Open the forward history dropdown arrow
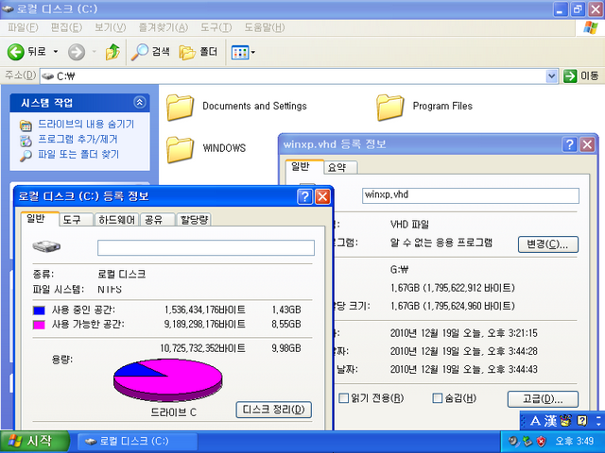 [94, 52]
